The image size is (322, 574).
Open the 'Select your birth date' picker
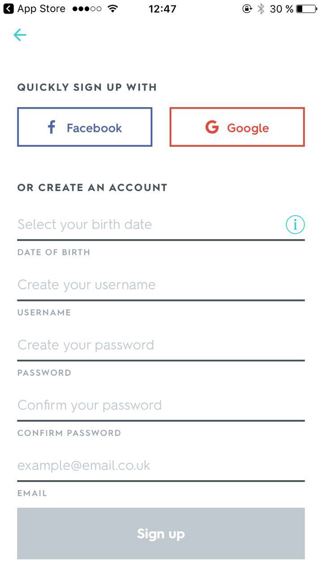click(148, 225)
